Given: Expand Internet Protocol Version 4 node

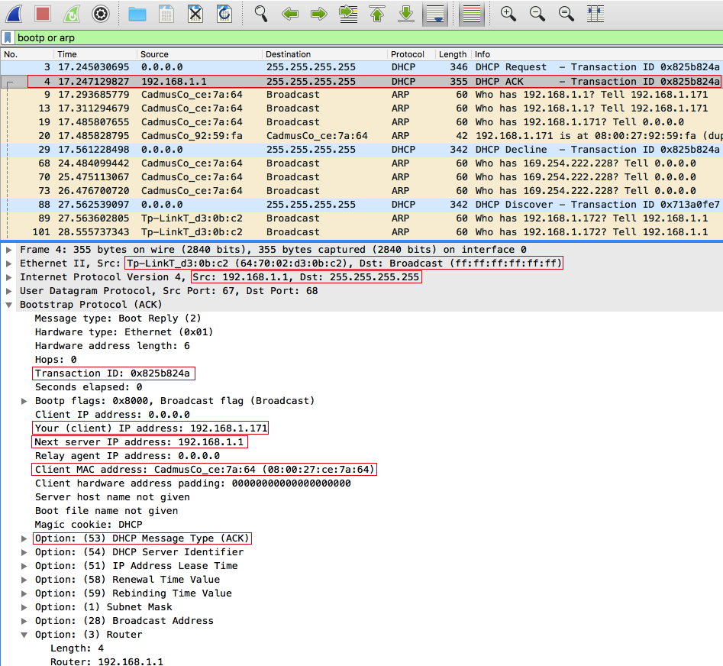Looking at the screenshot, I should tap(8, 278).
